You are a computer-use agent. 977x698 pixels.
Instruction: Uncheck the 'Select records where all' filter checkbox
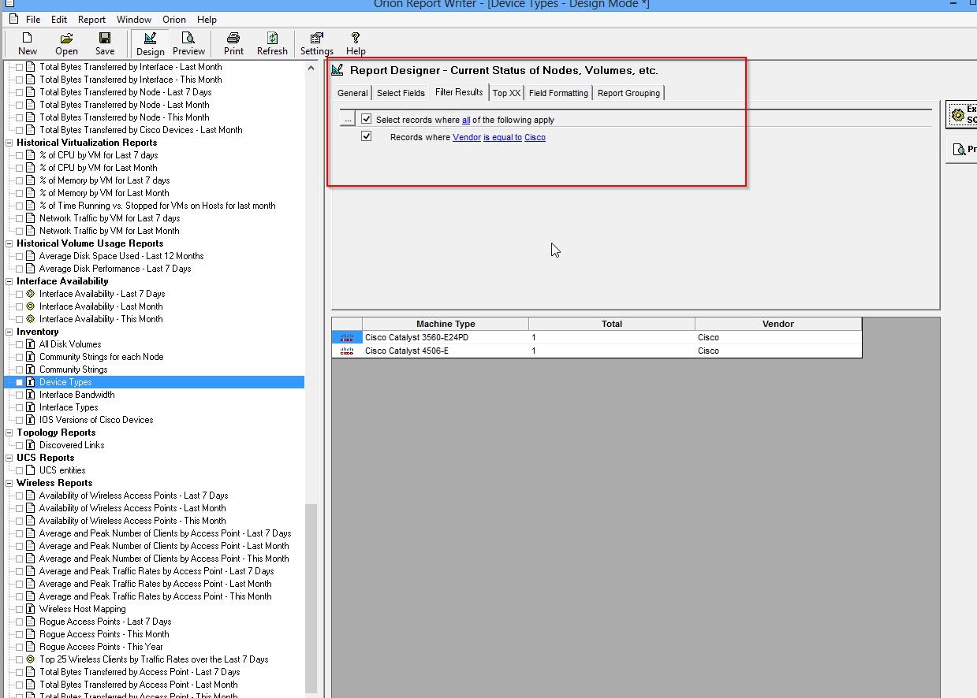click(367, 119)
